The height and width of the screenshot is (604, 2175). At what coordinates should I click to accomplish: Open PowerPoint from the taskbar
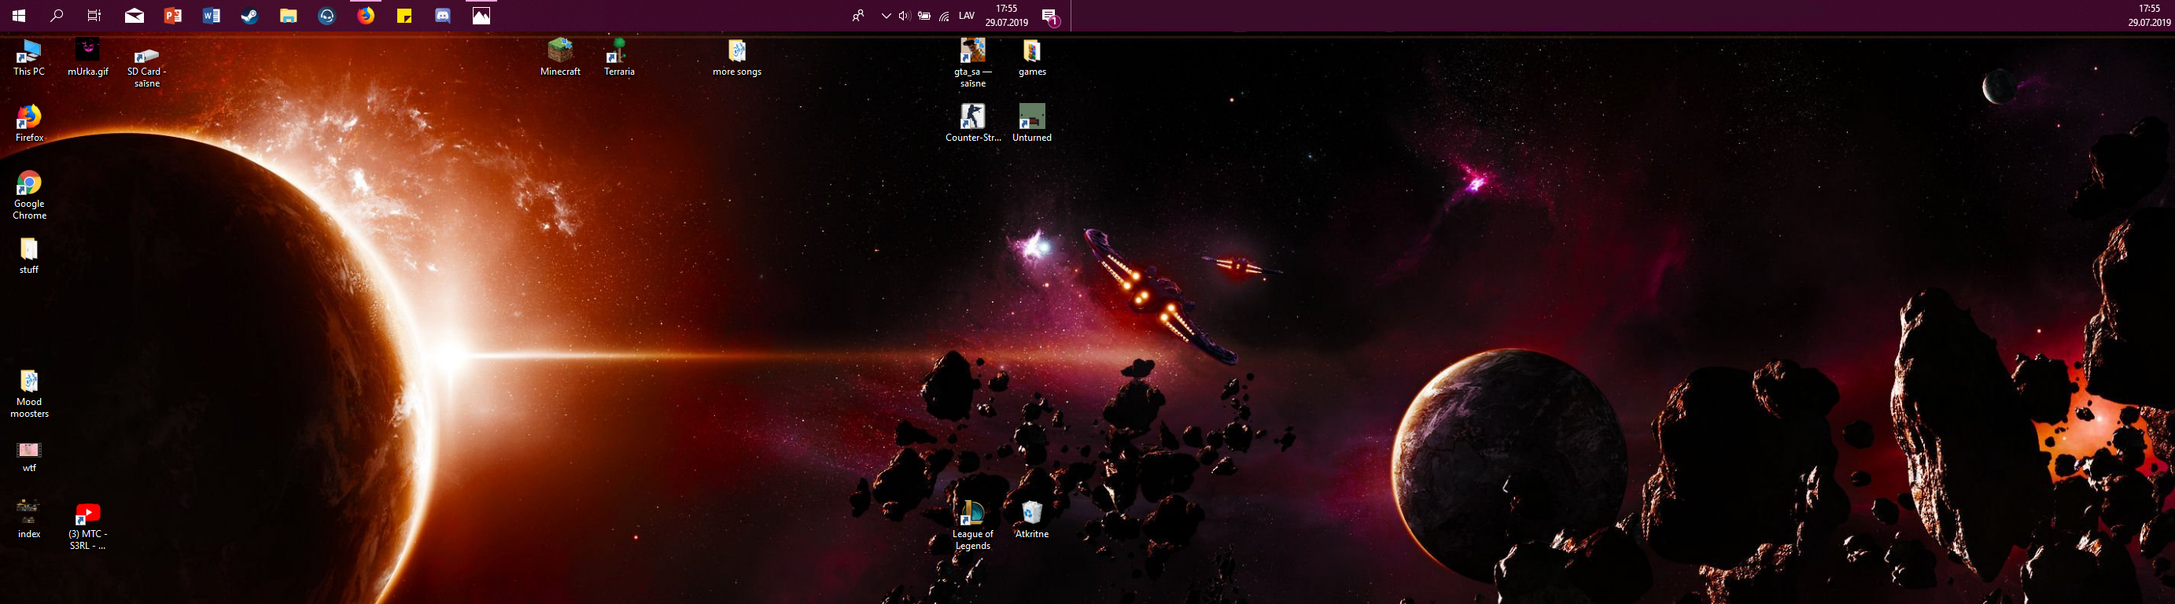coord(173,15)
